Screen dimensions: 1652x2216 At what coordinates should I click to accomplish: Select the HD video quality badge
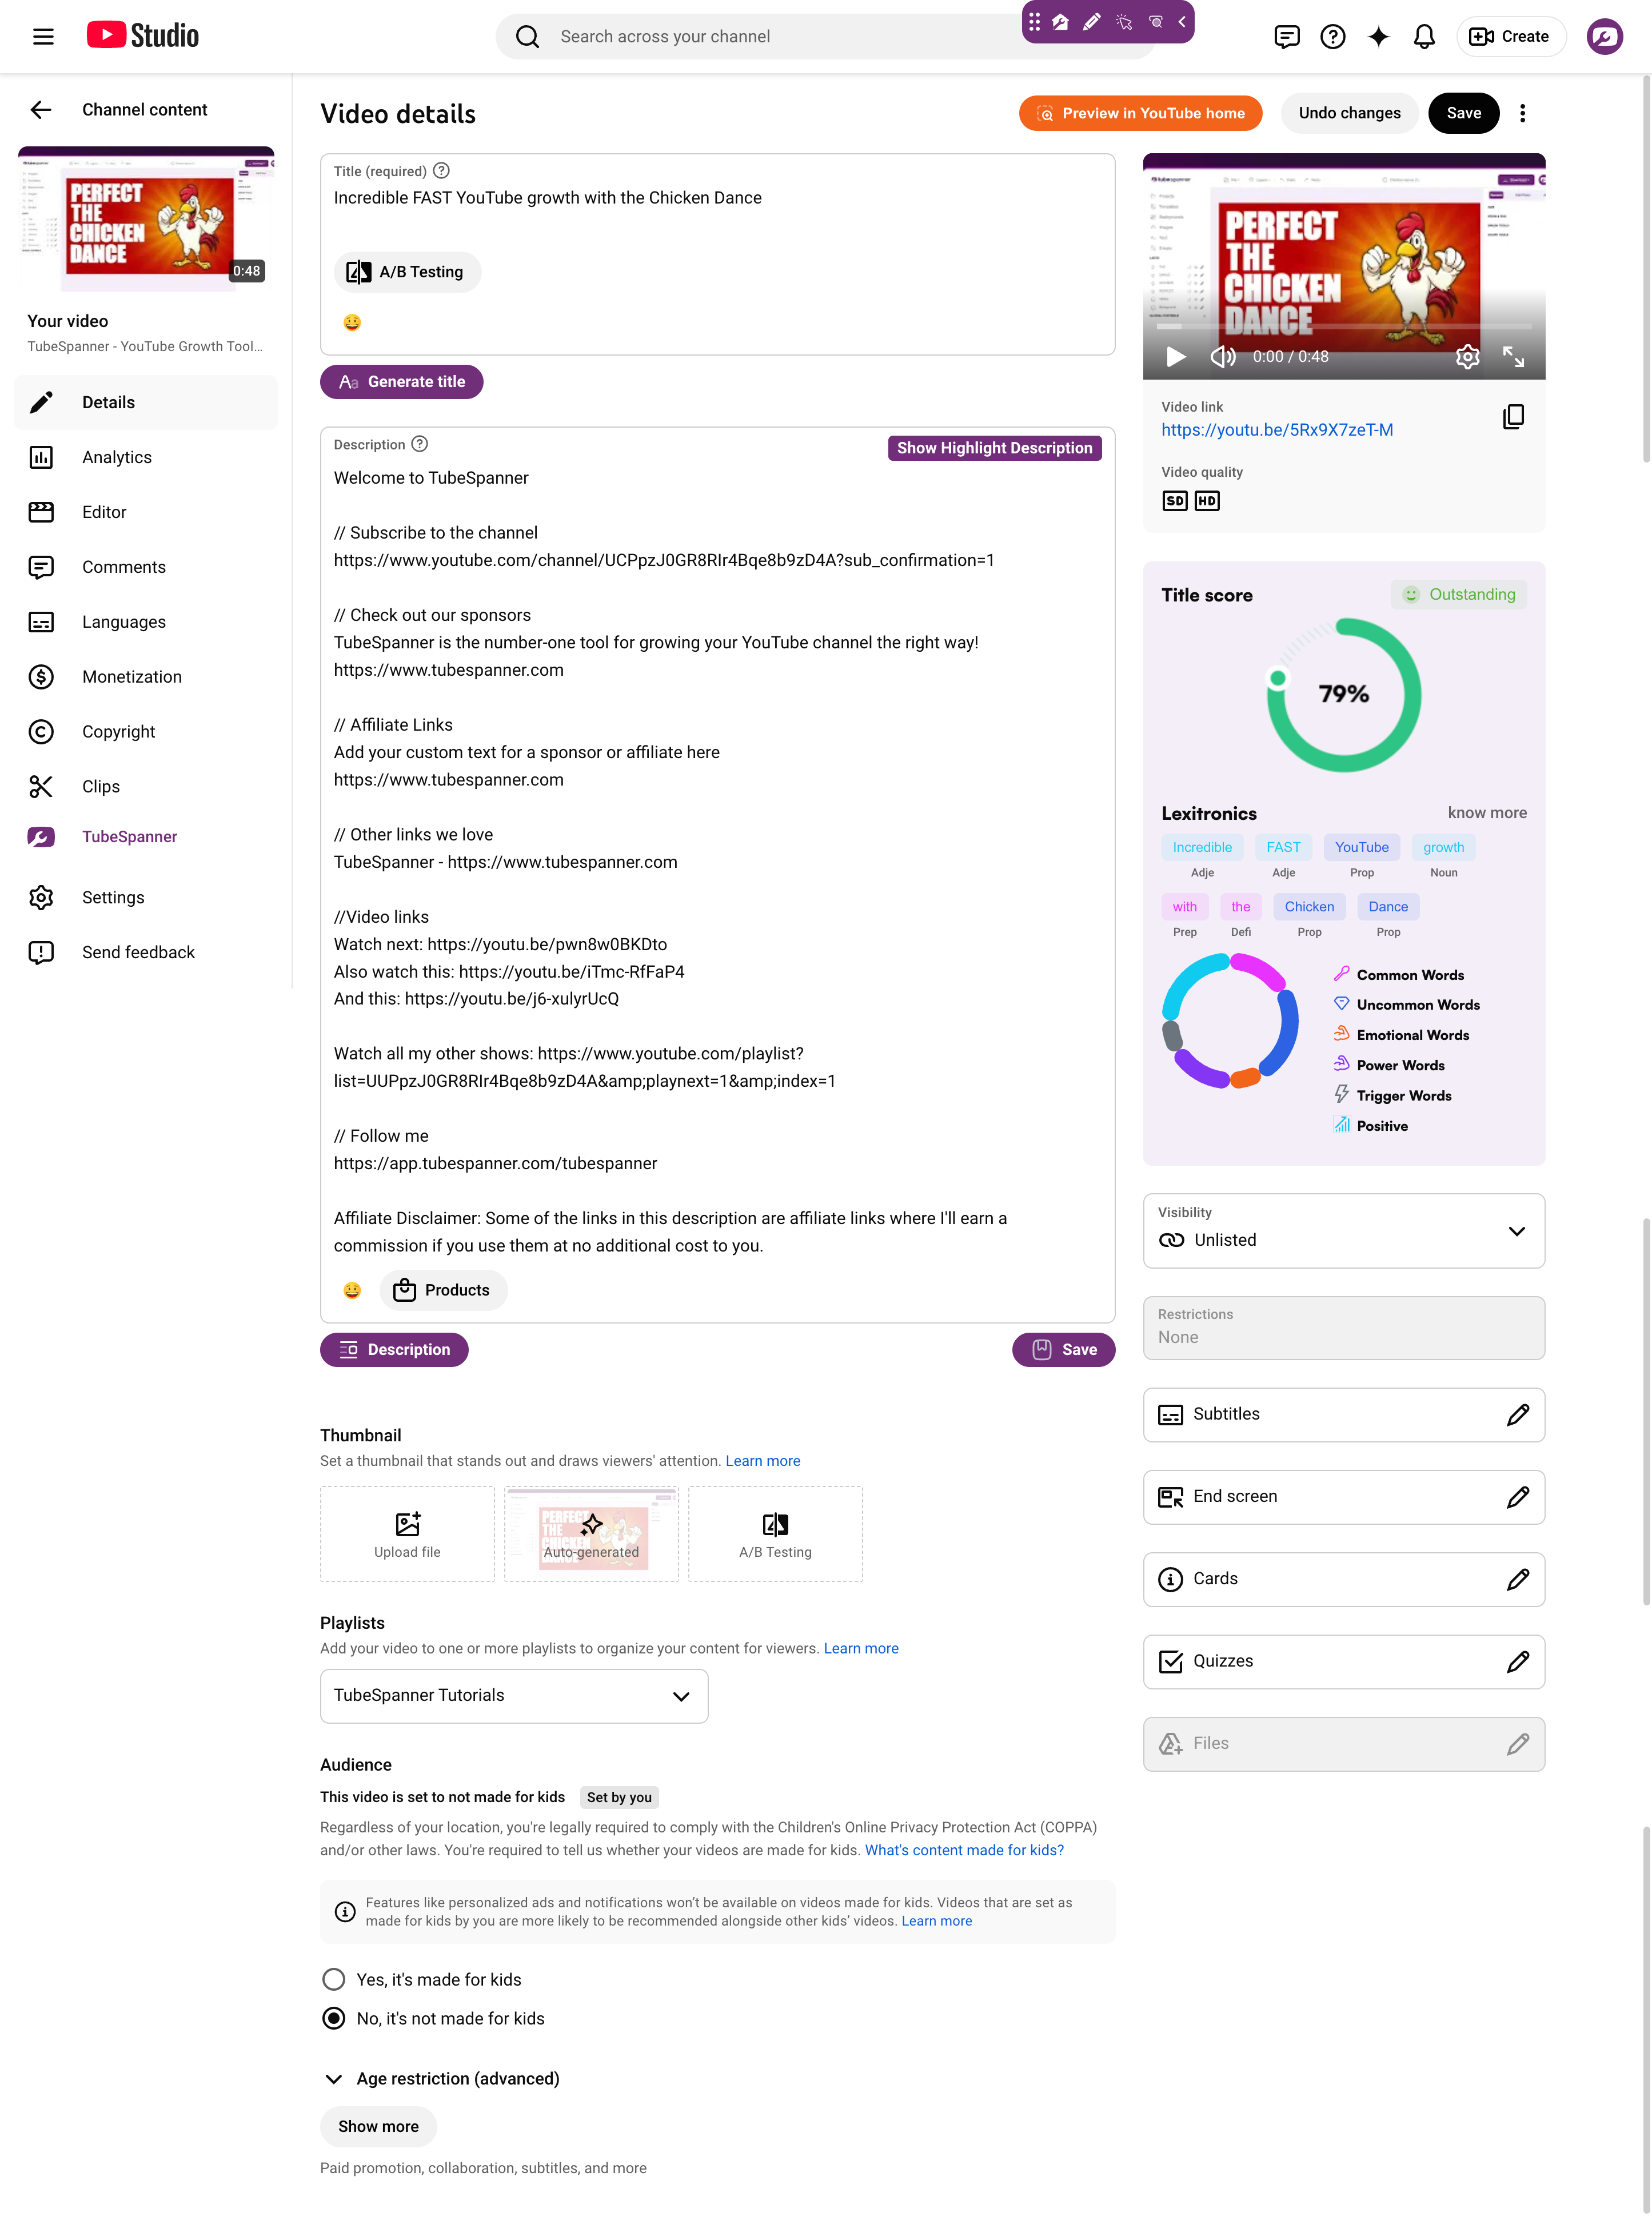pyautogui.click(x=1207, y=501)
